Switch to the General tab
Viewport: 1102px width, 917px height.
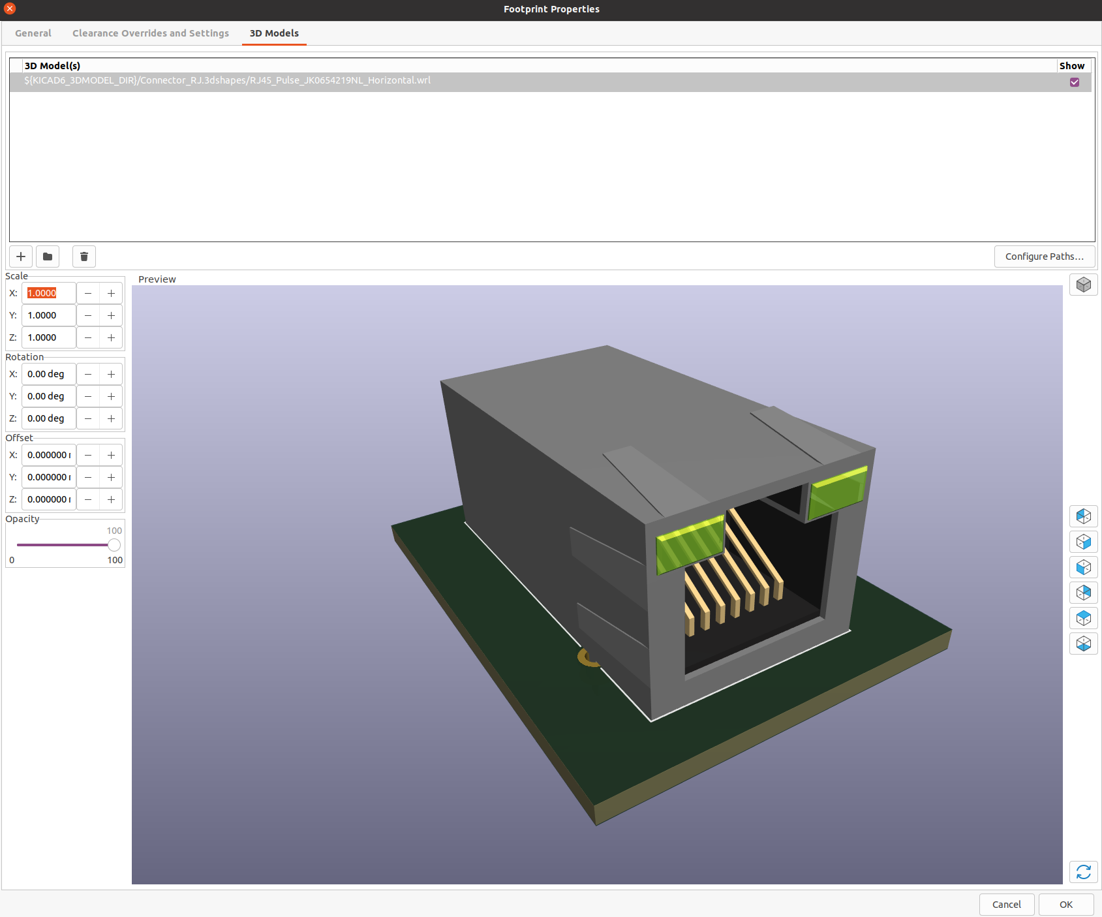pyautogui.click(x=33, y=33)
